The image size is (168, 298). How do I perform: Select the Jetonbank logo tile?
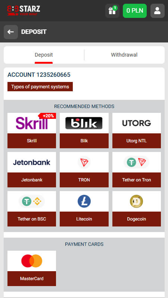[x=32, y=162]
